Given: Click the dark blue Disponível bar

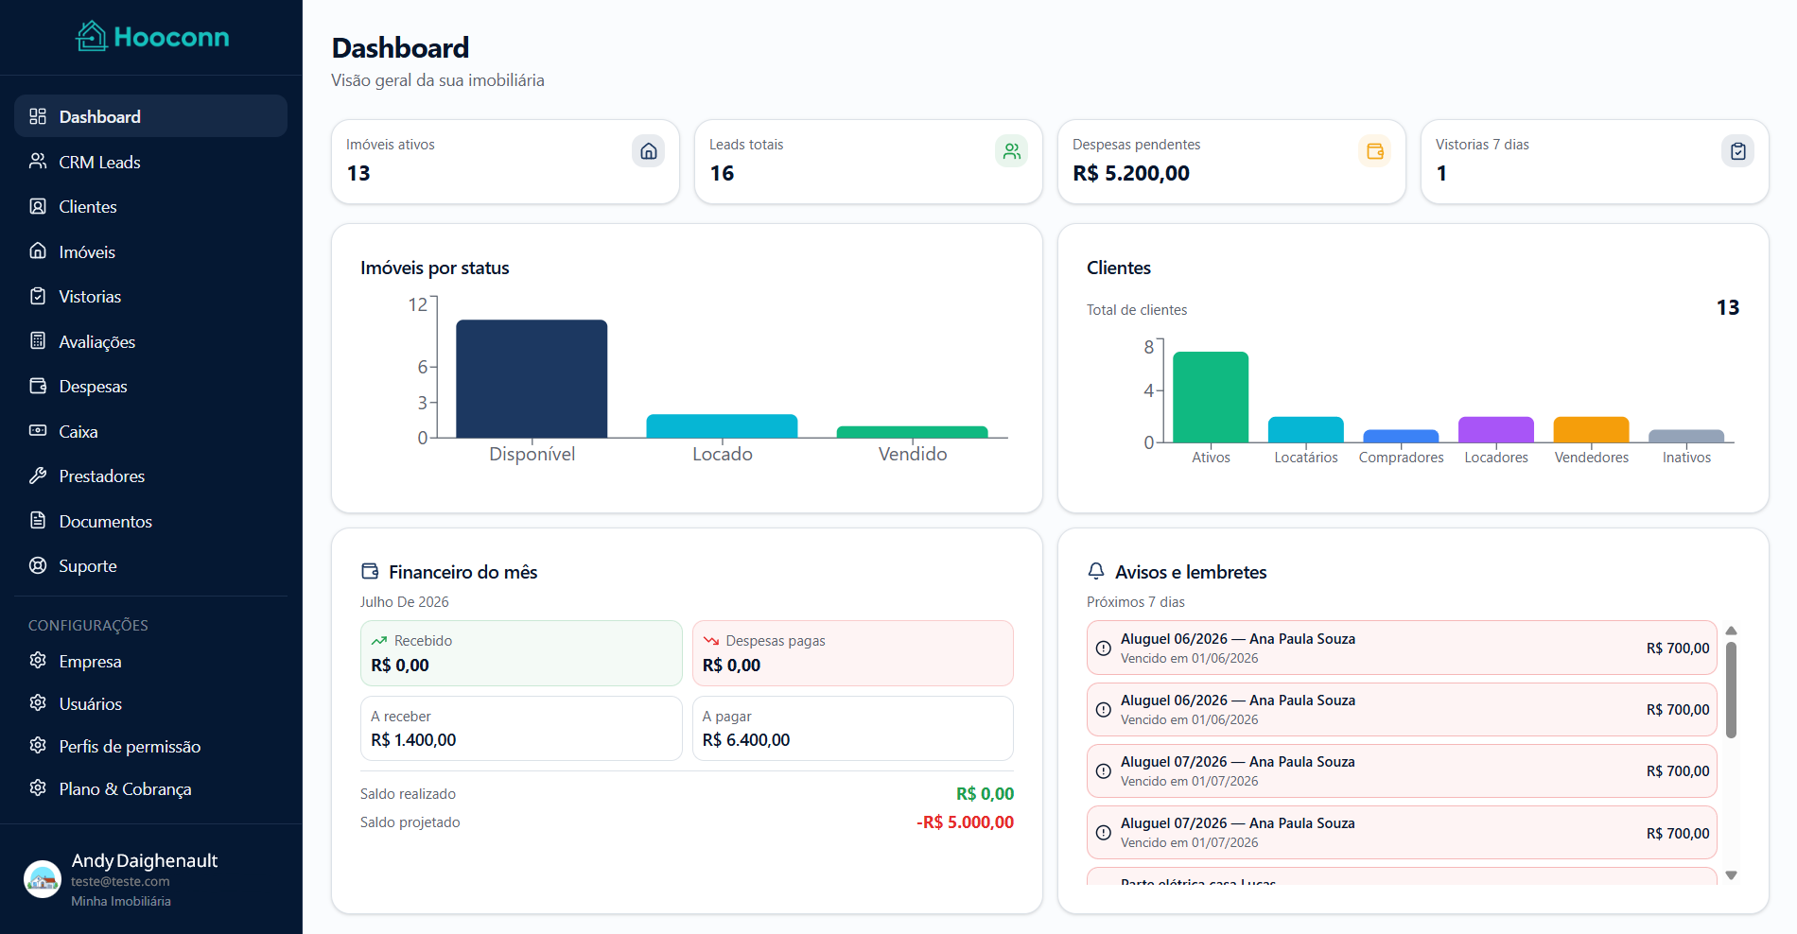Looking at the screenshot, I should pos(532,378).
